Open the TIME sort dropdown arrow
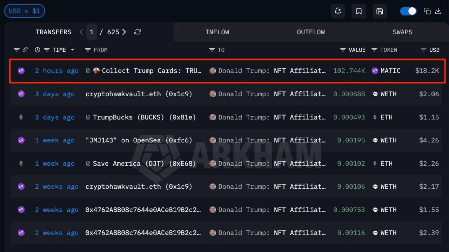This screenshot has width=449, height=252. pyautogui.click(x=73, y=50)
